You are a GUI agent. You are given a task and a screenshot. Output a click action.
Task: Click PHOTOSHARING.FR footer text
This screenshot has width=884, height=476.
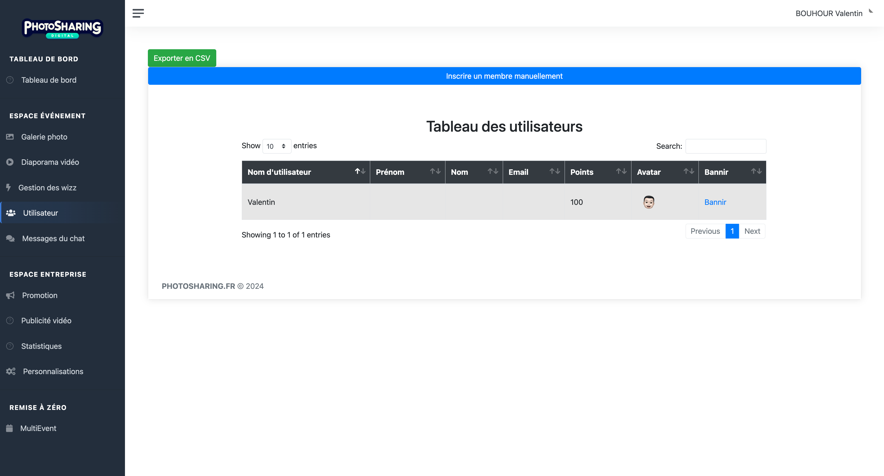198,286
